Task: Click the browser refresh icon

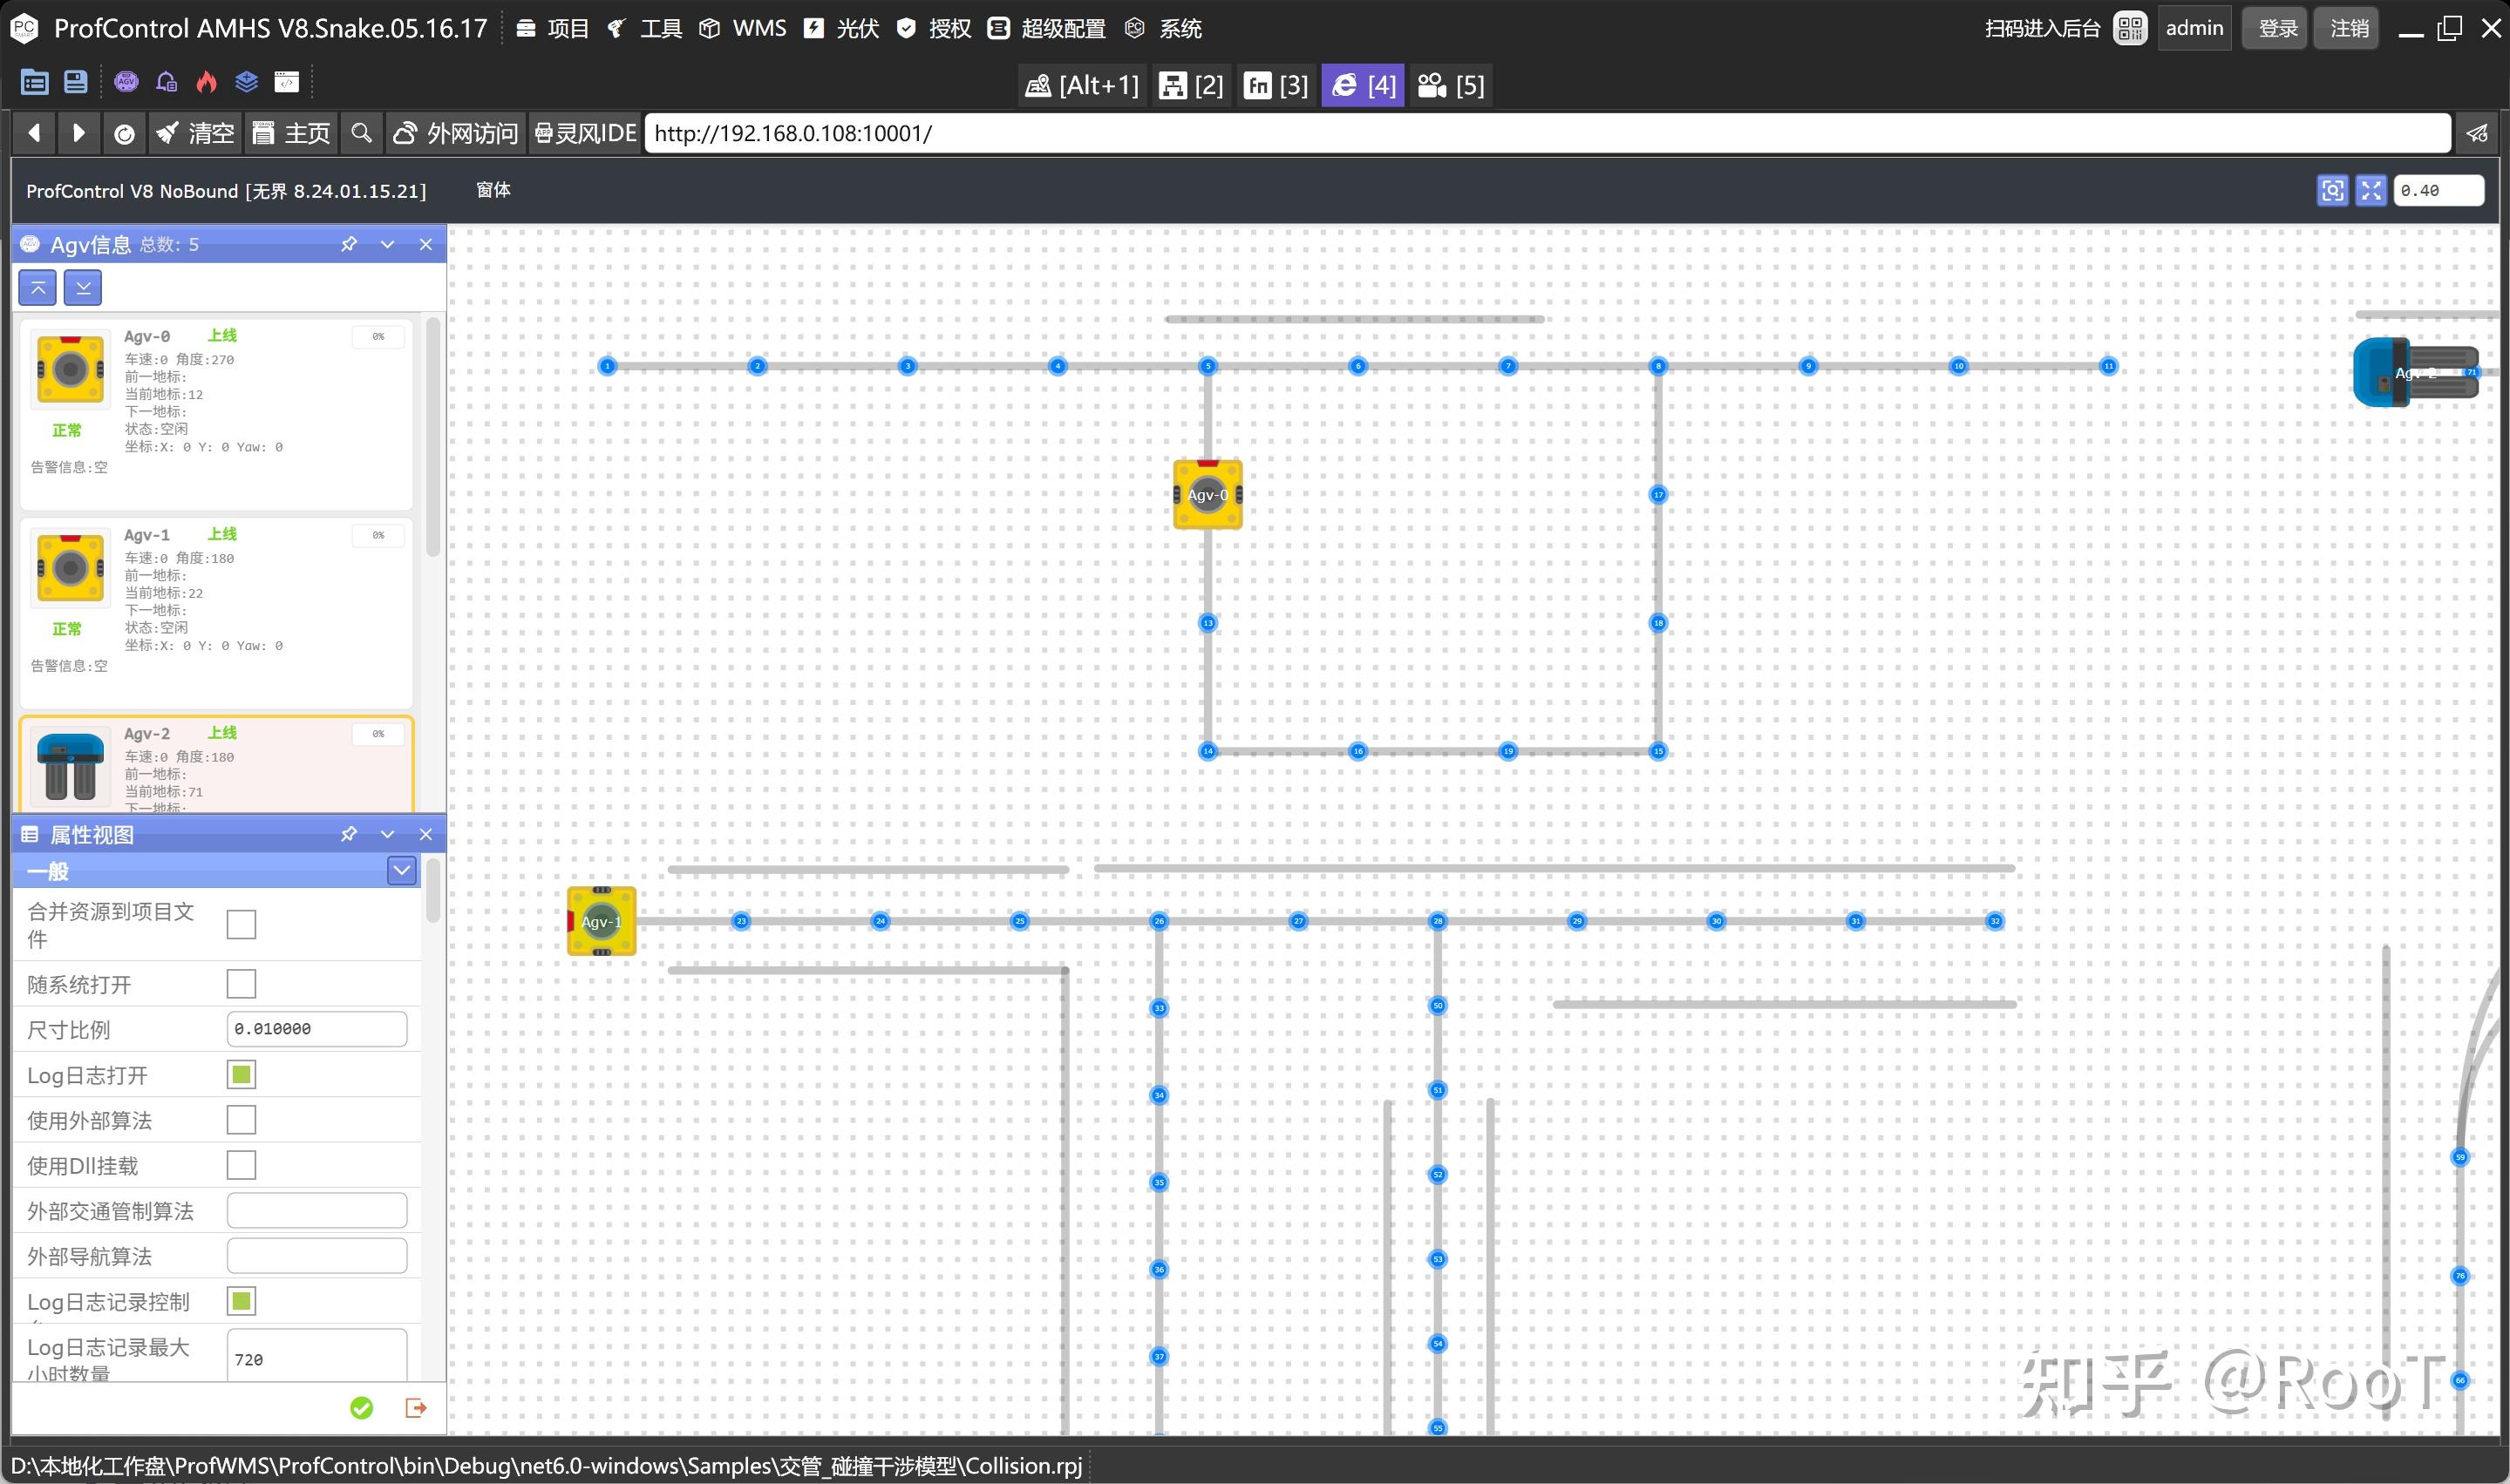Action: [124, 134]
